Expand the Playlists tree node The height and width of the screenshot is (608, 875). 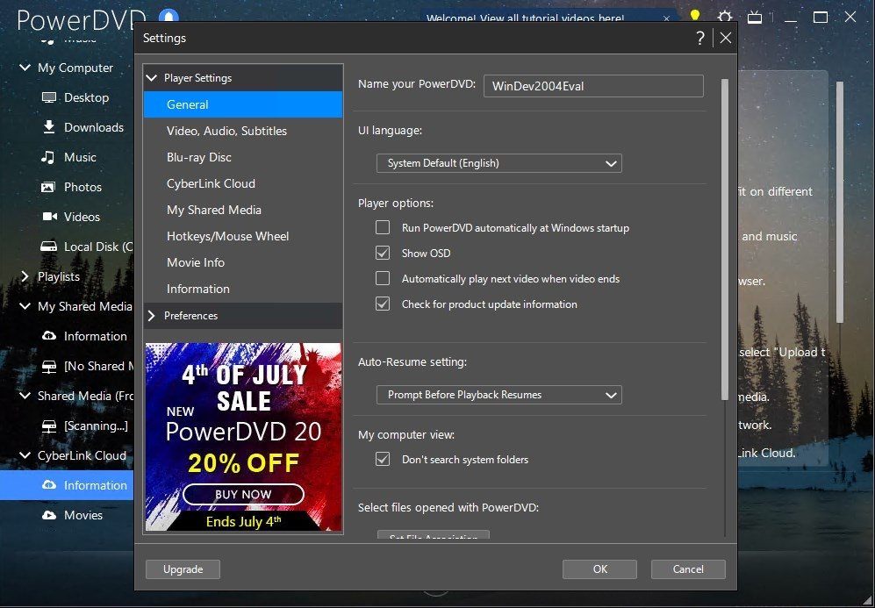(25, 276)
